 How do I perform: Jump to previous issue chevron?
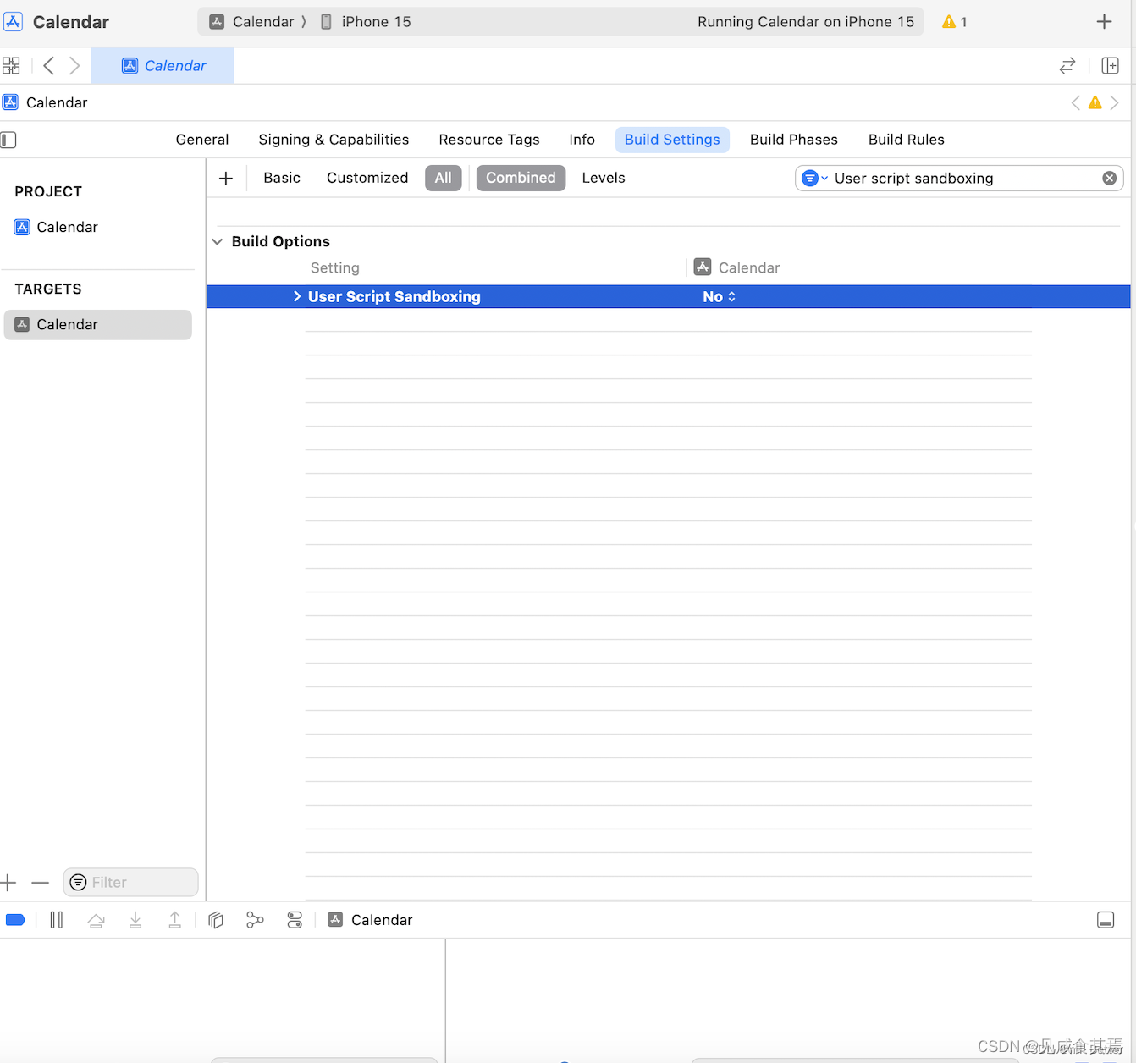[x=1075, y=102]
